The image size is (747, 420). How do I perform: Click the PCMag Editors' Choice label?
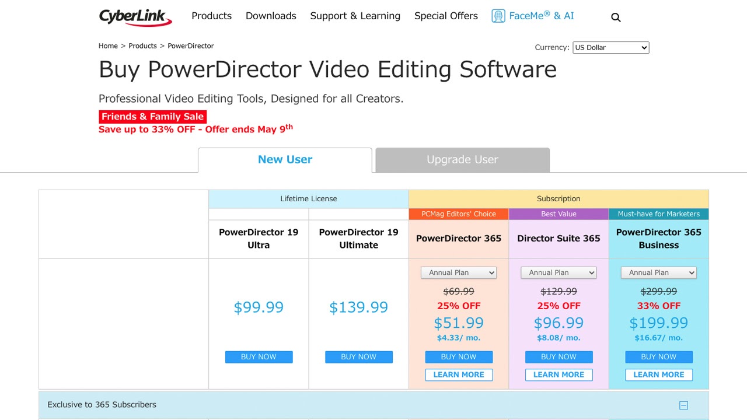pos(459,214)
